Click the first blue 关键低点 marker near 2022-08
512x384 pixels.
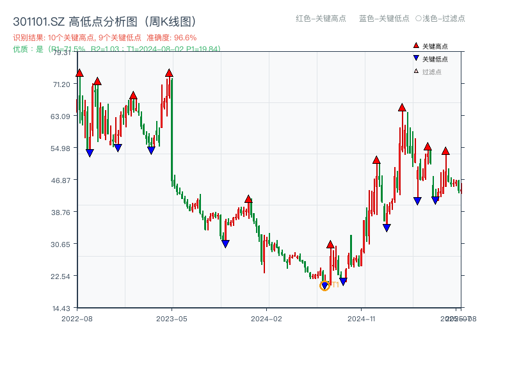click(90, 151)
